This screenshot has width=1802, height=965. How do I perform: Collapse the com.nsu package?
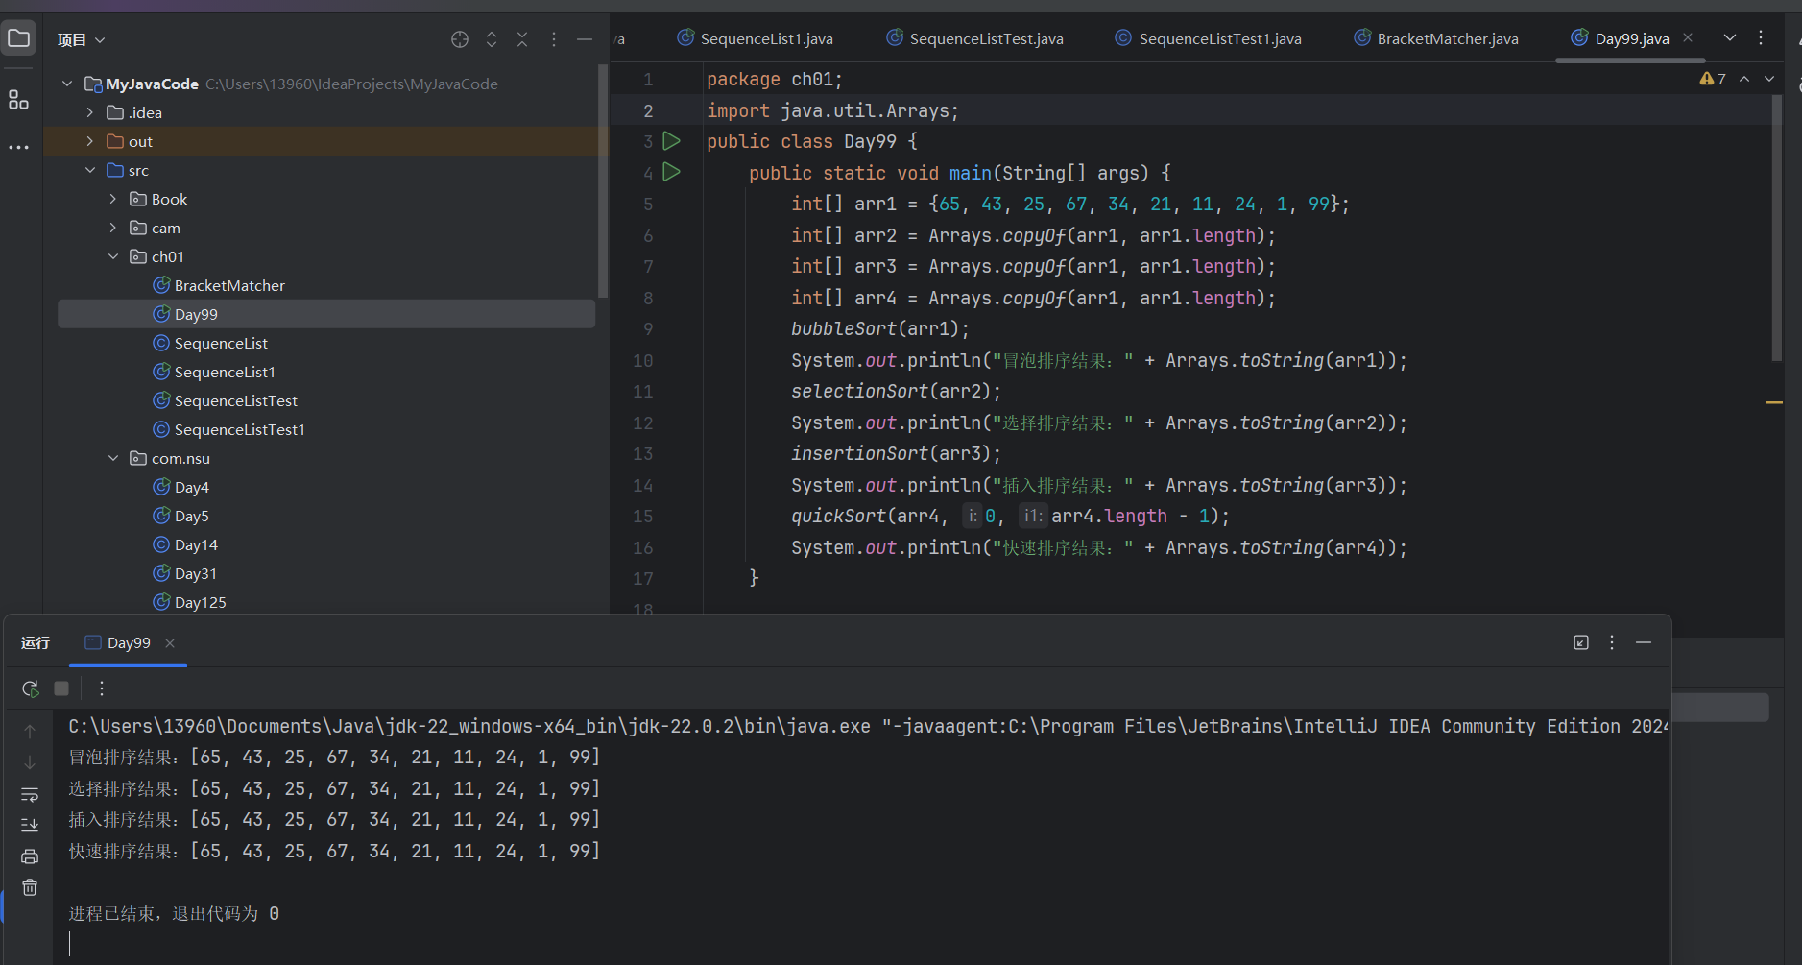(113, 458)
